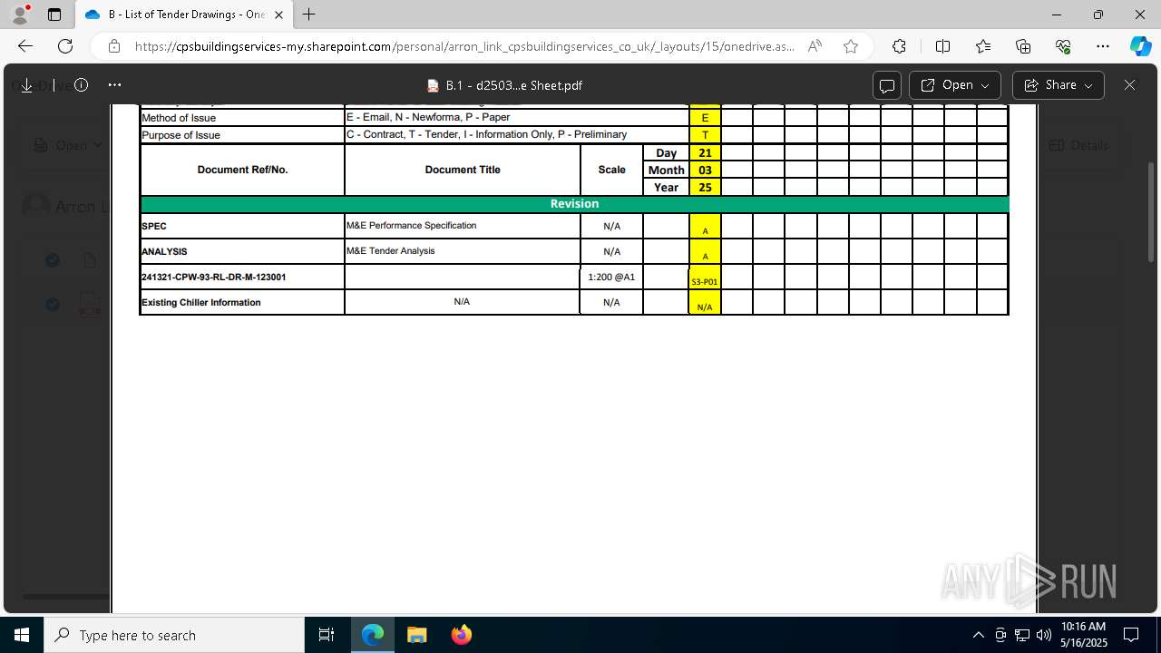Go back with the browser back arrow
Image resolution: width=1161 pixels, height=653 pixels.
click(25, 46)
